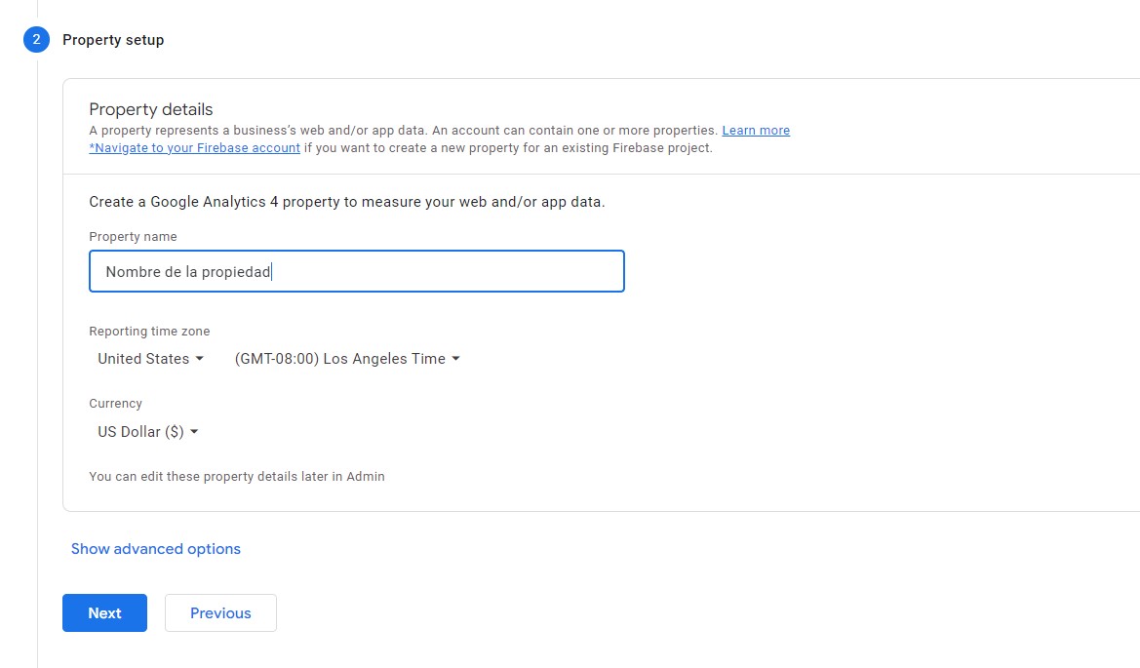Viewport: 1140px width, 668px height.
Task: Click the currency dropdown arrow
Action: coord(194,432)
